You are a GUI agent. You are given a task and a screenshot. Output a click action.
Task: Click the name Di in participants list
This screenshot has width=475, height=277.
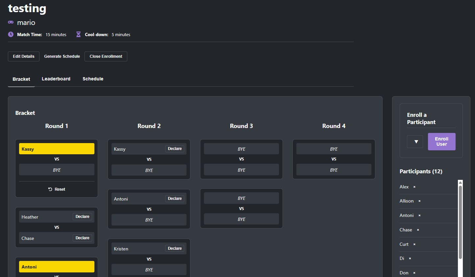pyautogui.click(x=402, y=258)
